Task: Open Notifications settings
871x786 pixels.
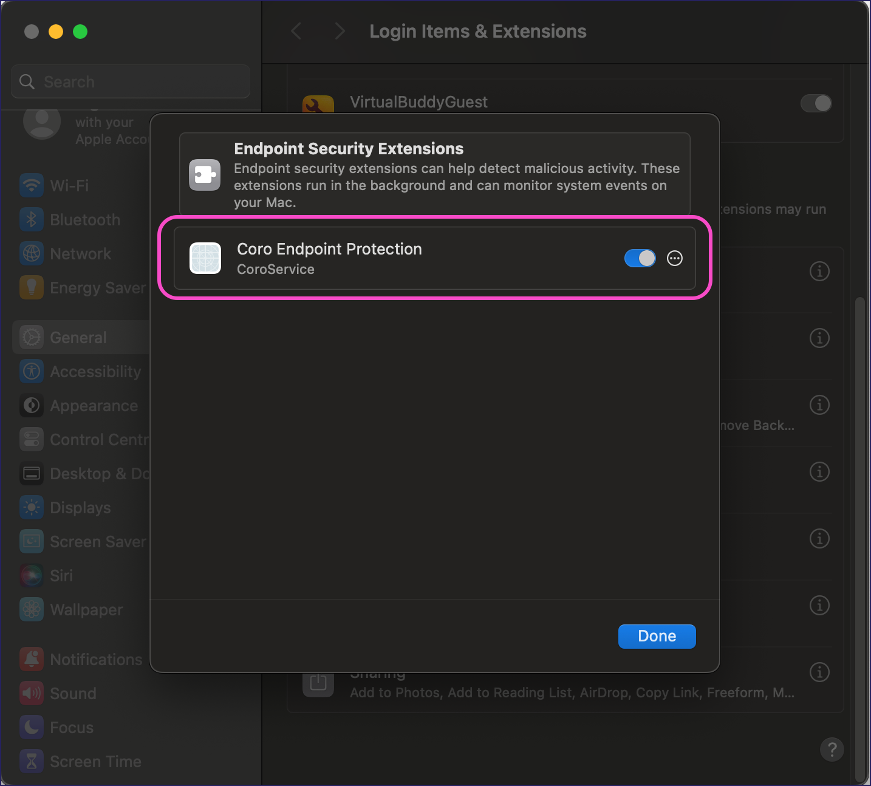Action: point(95,659)
